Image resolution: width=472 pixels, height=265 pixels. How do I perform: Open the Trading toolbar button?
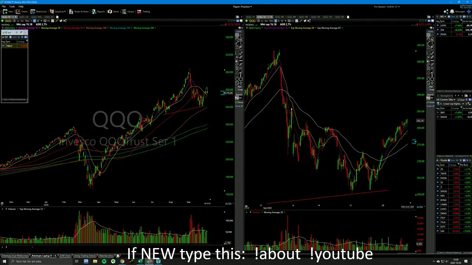click(x=143, y=11)
